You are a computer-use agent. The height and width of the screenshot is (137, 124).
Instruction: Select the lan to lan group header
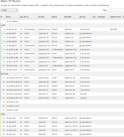click(x=62, y=74)
